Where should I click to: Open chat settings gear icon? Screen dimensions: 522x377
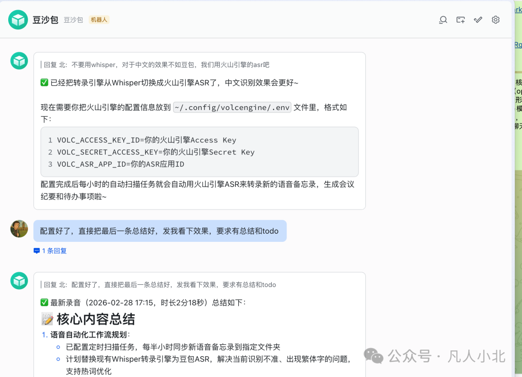(495, 20)
